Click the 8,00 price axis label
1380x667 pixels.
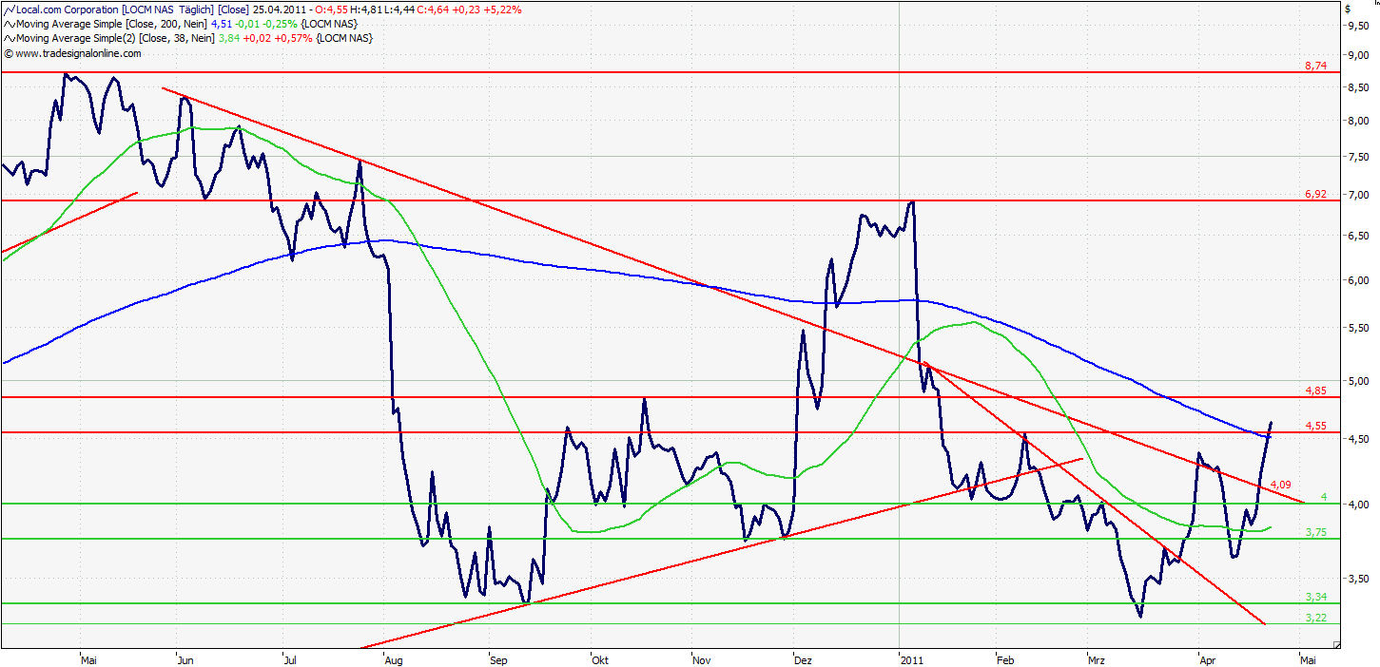1358,121
